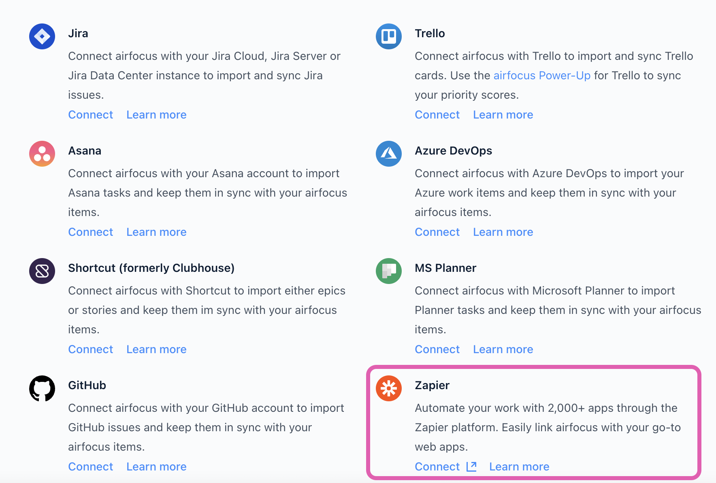This screenshot has height=483, width=716.
Task: Click the Shortcut logo icon
Action: 42,271
